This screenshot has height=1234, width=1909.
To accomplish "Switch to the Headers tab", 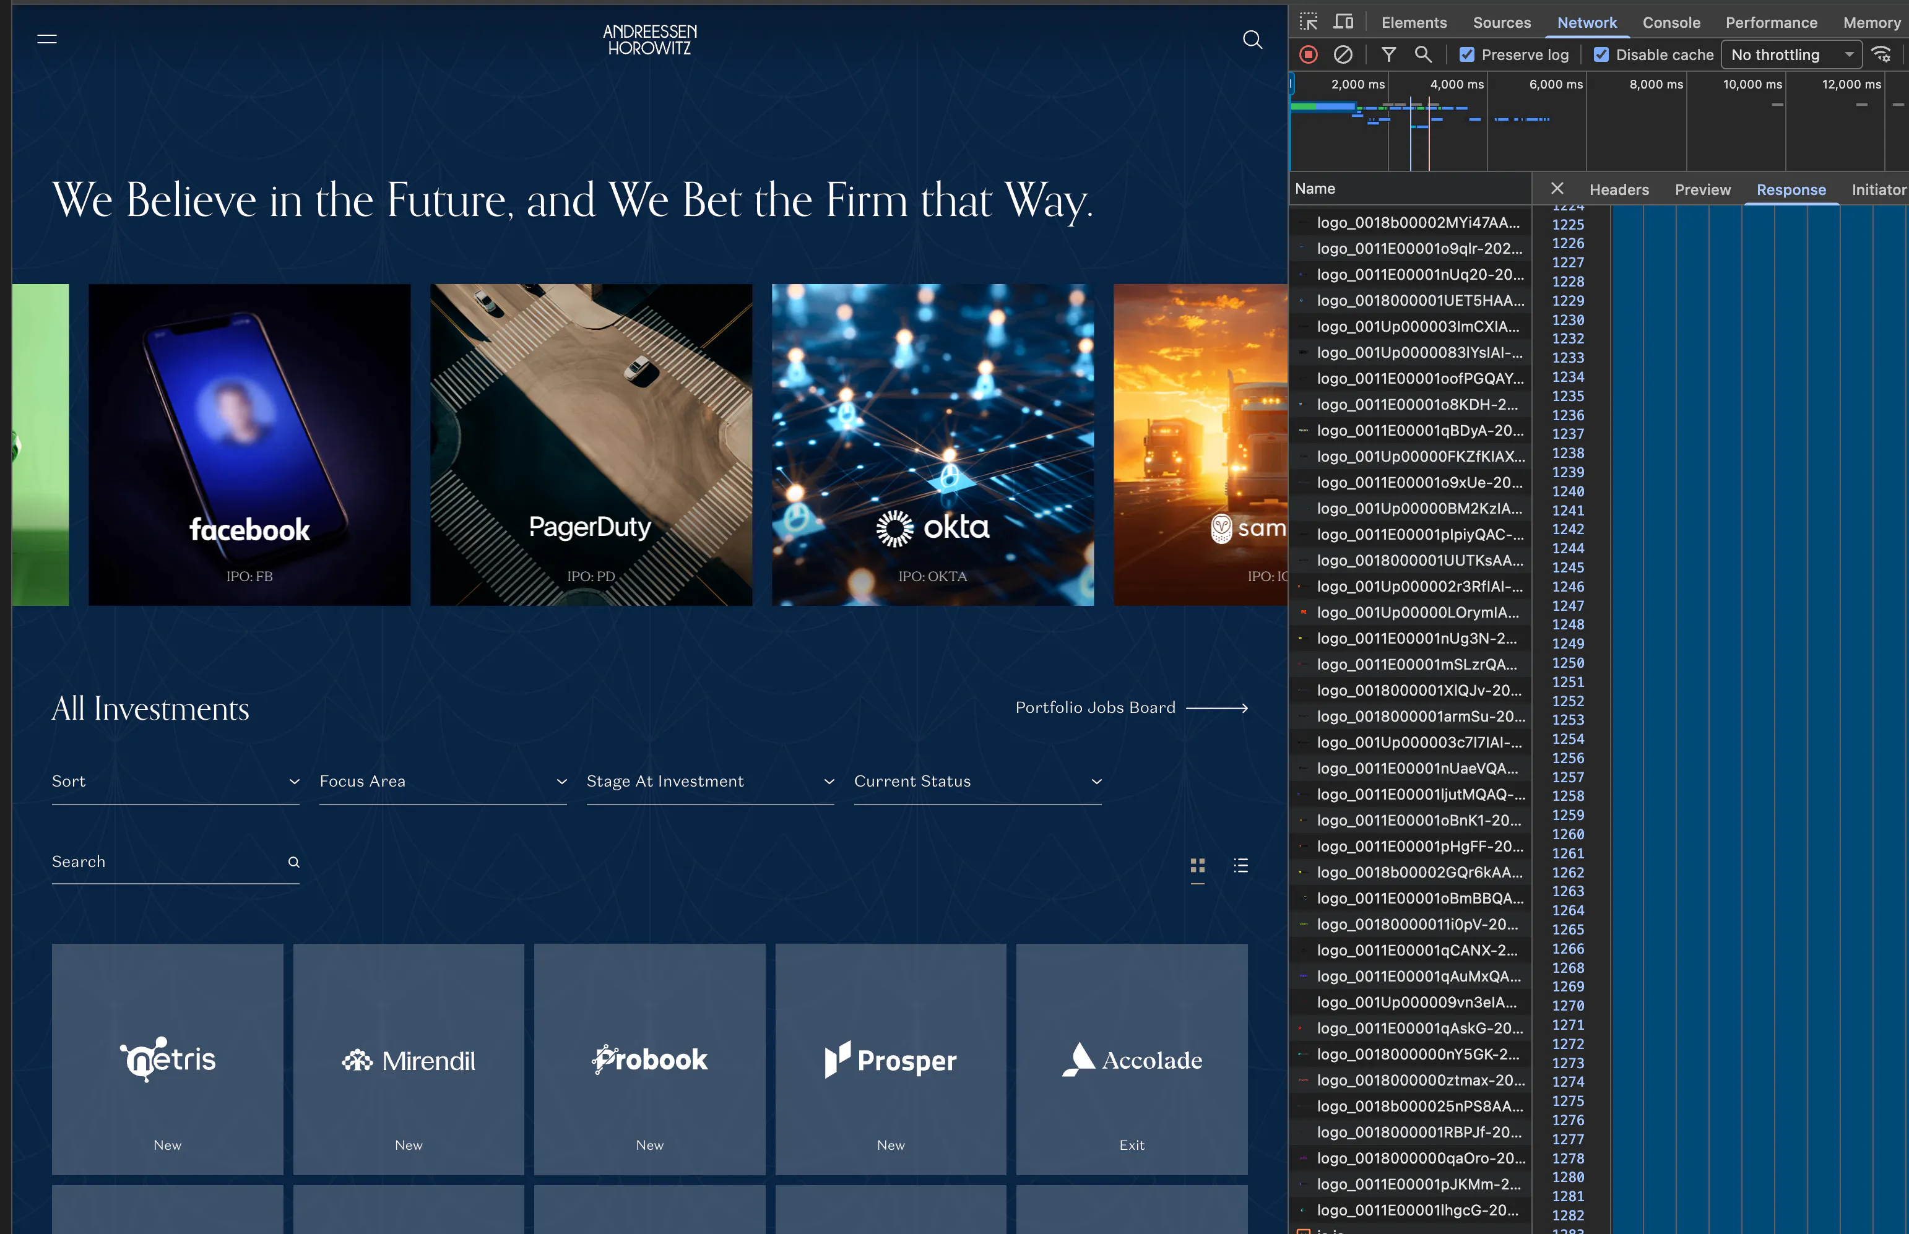I will tap(1619, 189).
